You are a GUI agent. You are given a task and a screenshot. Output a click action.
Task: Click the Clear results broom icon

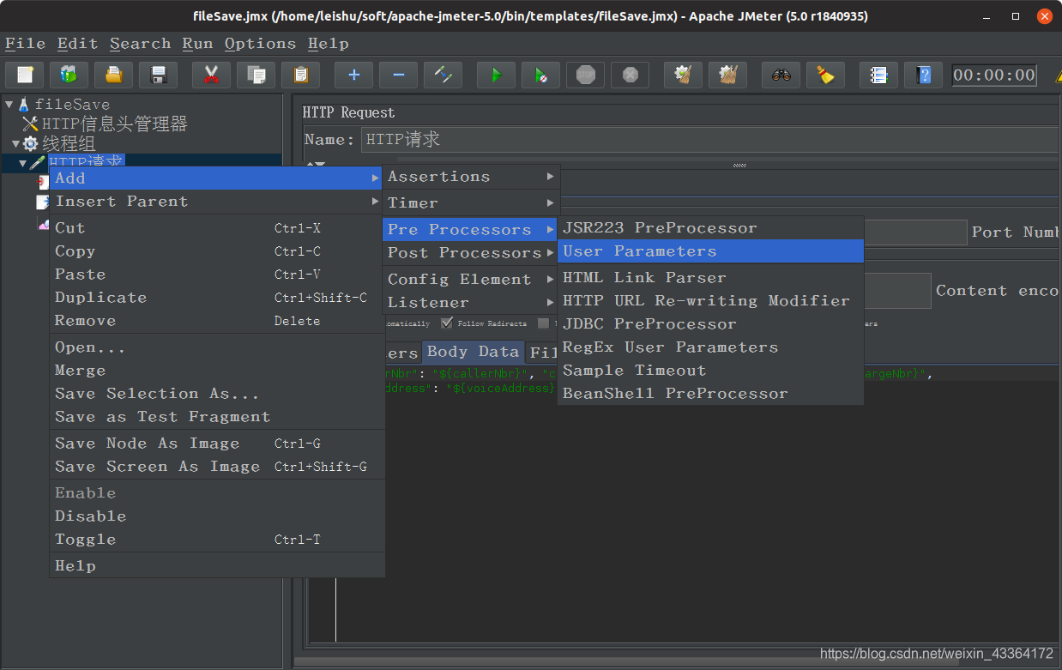(x=683, y=75)
